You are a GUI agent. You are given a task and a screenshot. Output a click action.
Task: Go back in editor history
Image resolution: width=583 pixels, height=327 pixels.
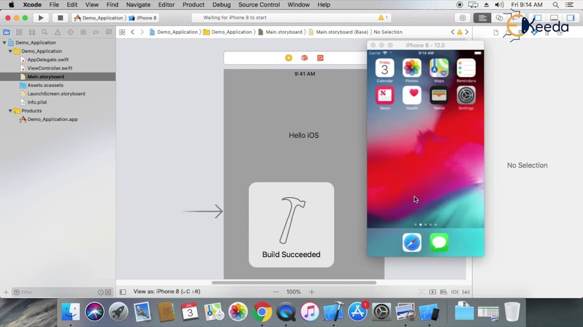[x=133, y=32]
